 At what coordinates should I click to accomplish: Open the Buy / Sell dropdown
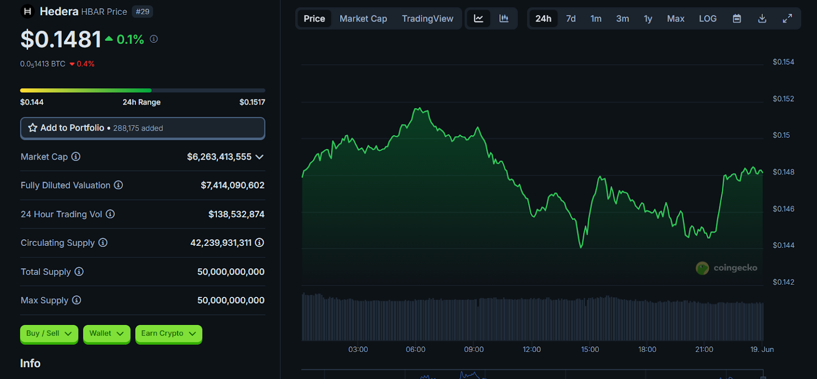[x=49, y=334]
